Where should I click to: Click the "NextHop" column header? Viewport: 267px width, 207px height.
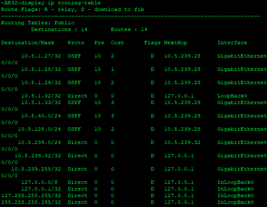click(176, 43)
